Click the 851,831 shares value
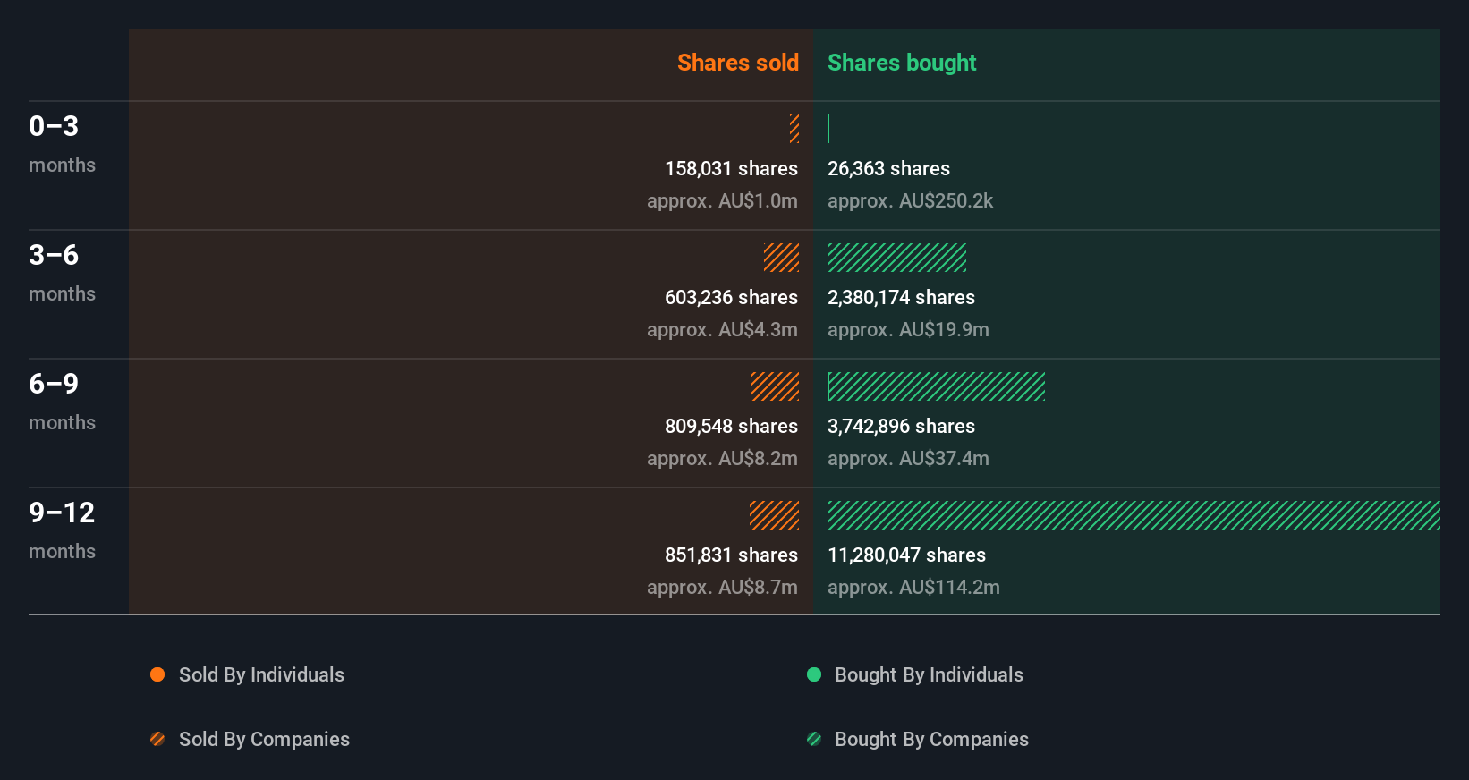This screenshot has height=780, width=1469. point(731,555)
